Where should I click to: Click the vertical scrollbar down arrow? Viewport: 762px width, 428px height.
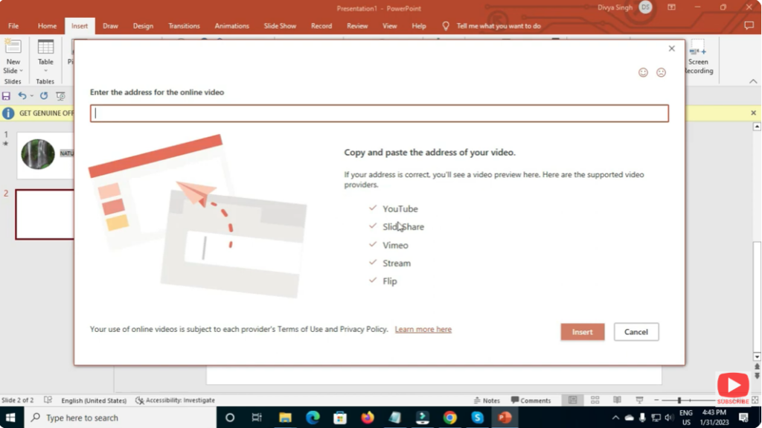(757, 357)
